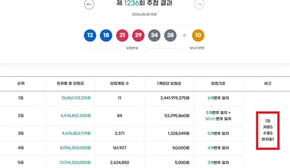The height and width of the screenshot is (168, 290).
Task: Click winner count 2,624,850
Action: [x=120, y=163]
